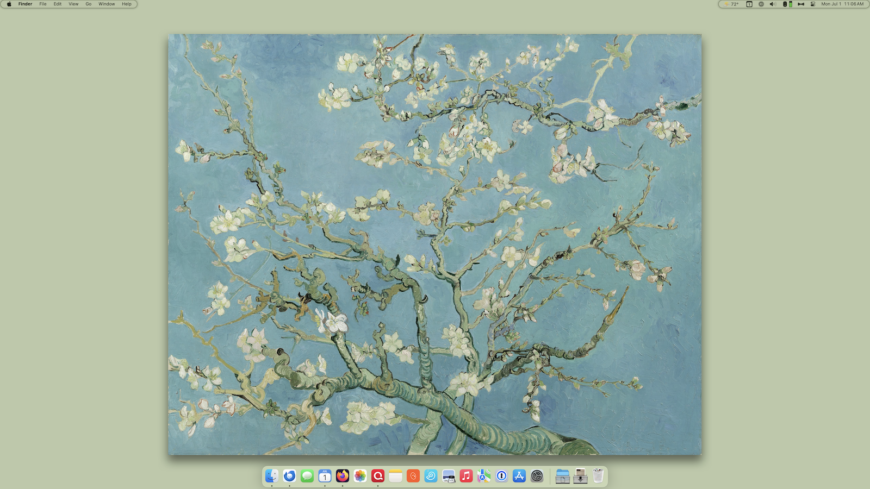The height and width of the screenshot is (489, 870).
Task: Launch Preview from the Dock
Action: [x=449, y=476]
